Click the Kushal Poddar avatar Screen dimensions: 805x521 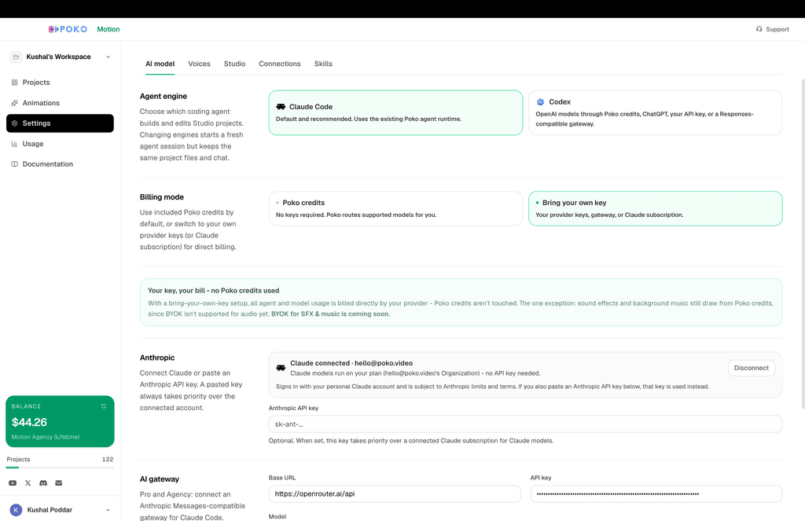[x=16, y=510]
